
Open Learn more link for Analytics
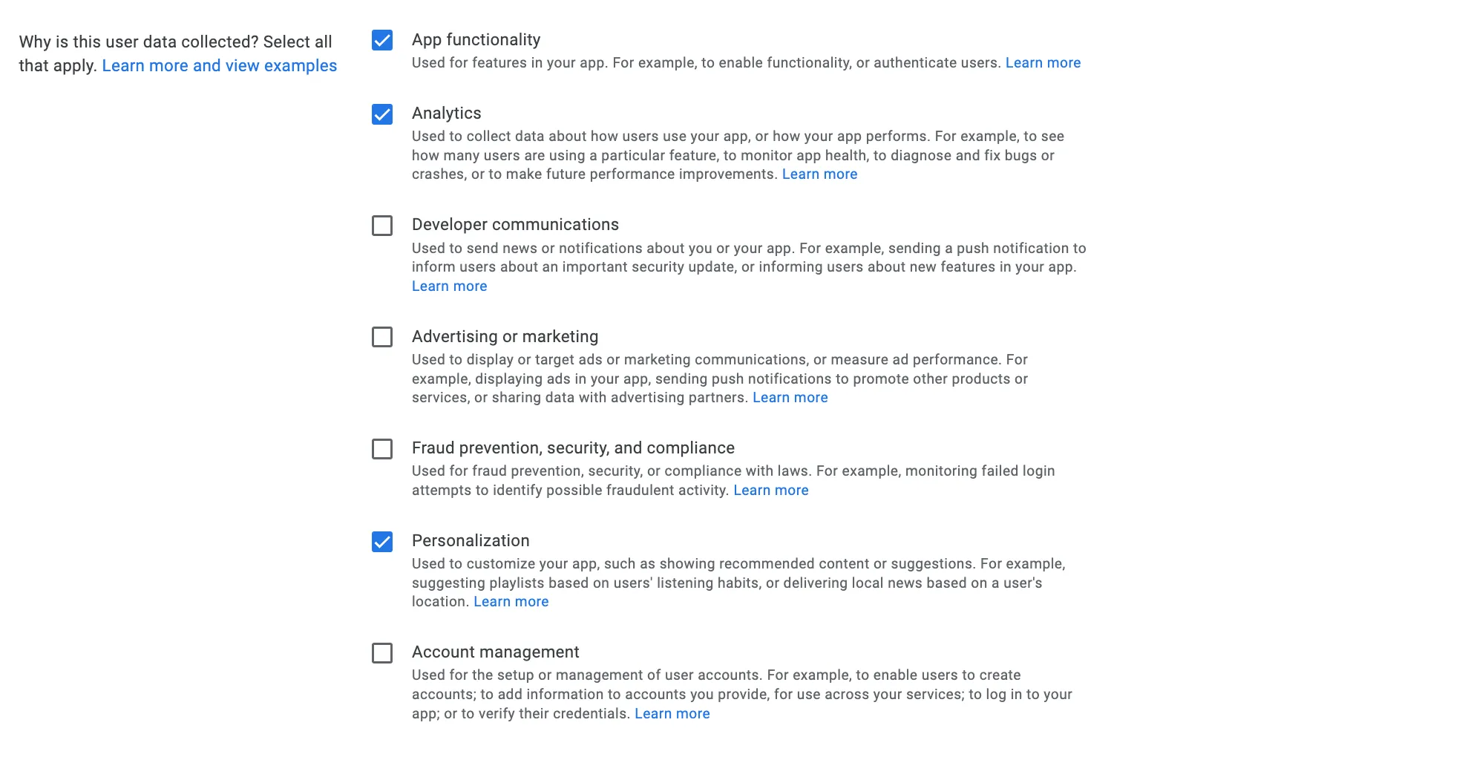[819, 174]
